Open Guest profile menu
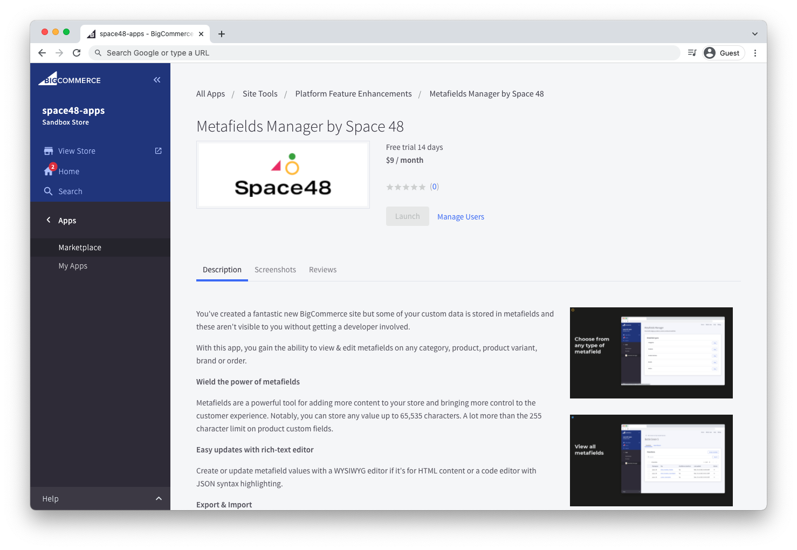 [x=724, y=53]
